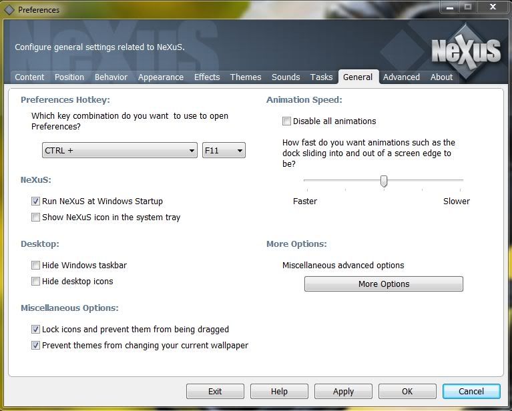Open Help from the bottom buttons
The image size is (512, 411).
[279, 391]
